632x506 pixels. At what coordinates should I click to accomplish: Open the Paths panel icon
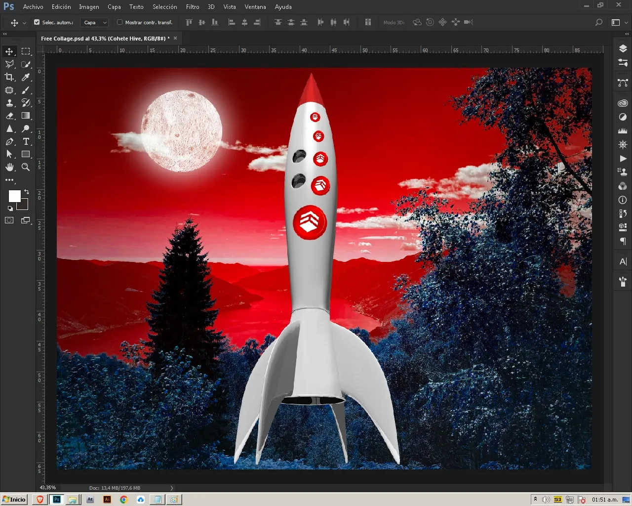pyautogui.click(x=623, y=83)
